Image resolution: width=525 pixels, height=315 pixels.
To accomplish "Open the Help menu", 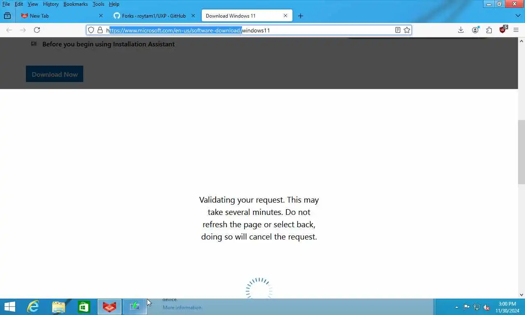I will (114, 4).
